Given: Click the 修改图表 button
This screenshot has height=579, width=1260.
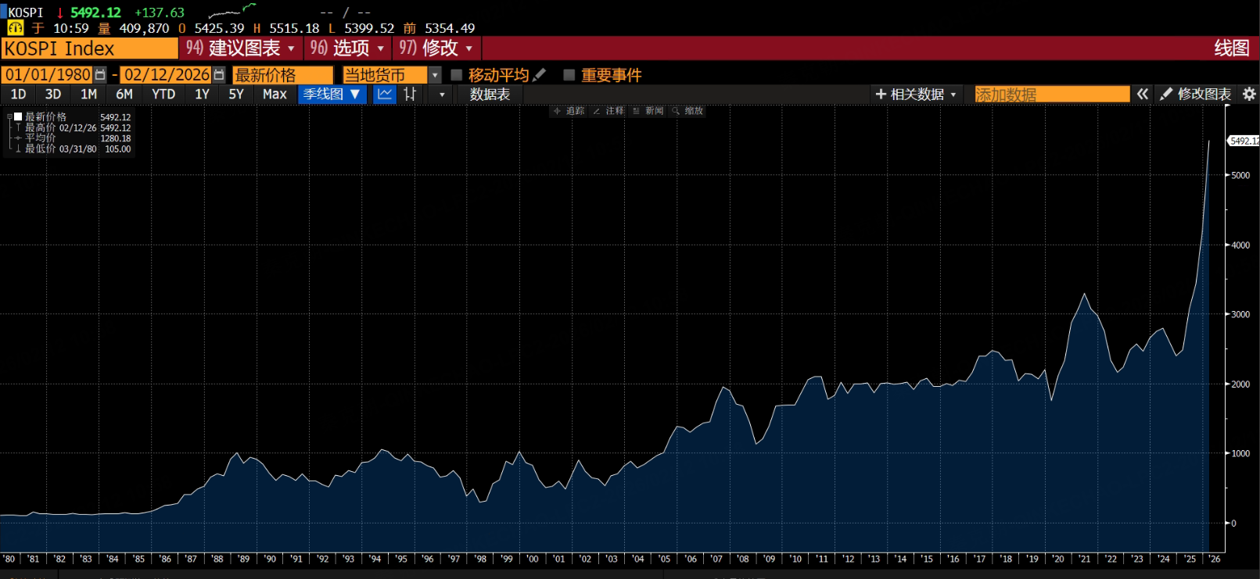Looking at the screenshot, I should click(1195, 95).
